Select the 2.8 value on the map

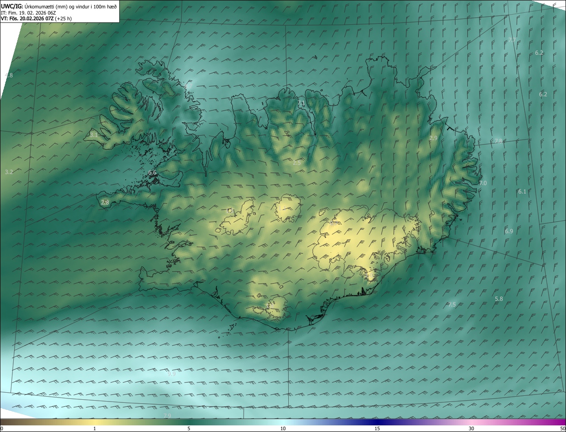point(105,202)
